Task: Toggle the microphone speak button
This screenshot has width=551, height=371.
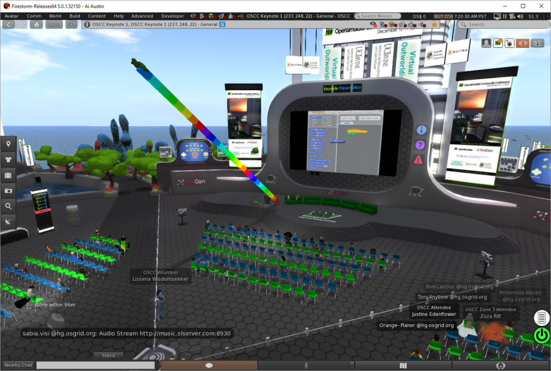Action: point(306,365)
